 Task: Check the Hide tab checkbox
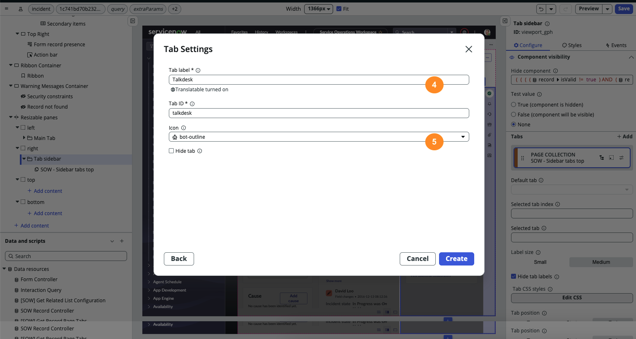pyautogui.click(x=171, y=151)
